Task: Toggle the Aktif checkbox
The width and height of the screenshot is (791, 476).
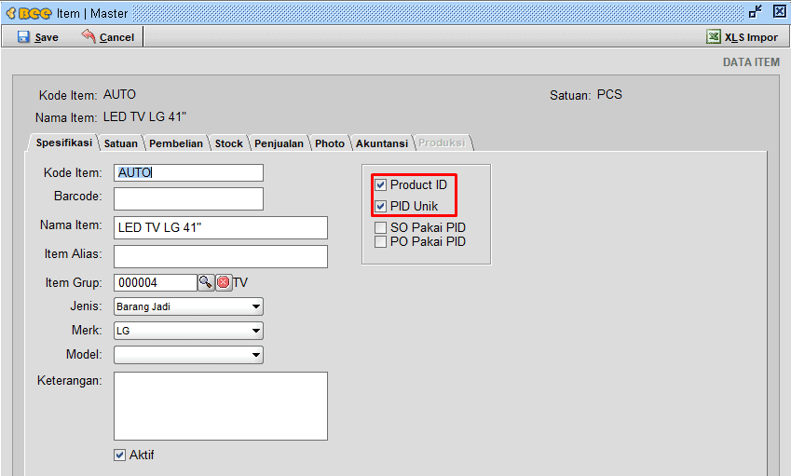Action: click(119, 456)
